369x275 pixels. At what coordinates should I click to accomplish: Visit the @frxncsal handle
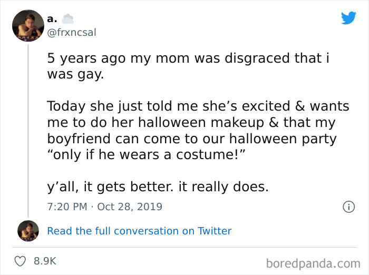click(x=72, y=32)
